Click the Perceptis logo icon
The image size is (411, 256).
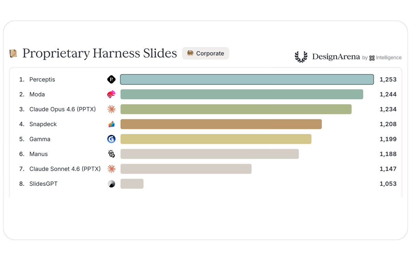111,80
